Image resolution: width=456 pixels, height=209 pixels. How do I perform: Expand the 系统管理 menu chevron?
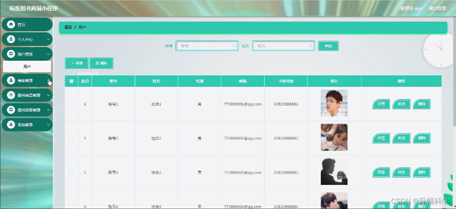click(x=48, y=125)
